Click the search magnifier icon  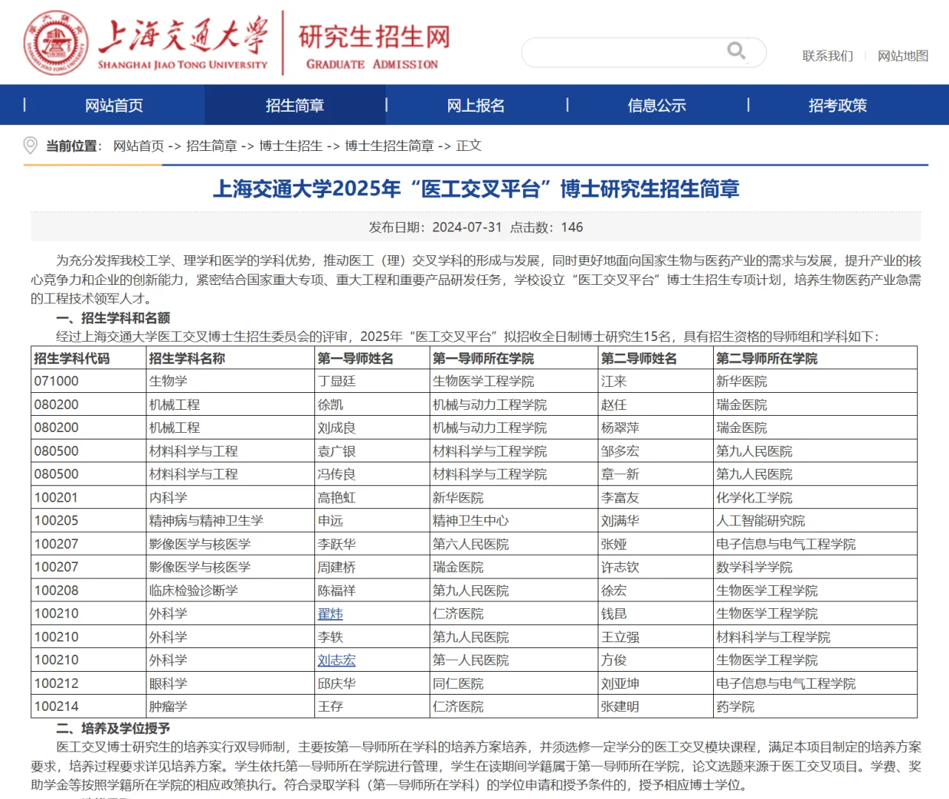(x=736, y=50)
